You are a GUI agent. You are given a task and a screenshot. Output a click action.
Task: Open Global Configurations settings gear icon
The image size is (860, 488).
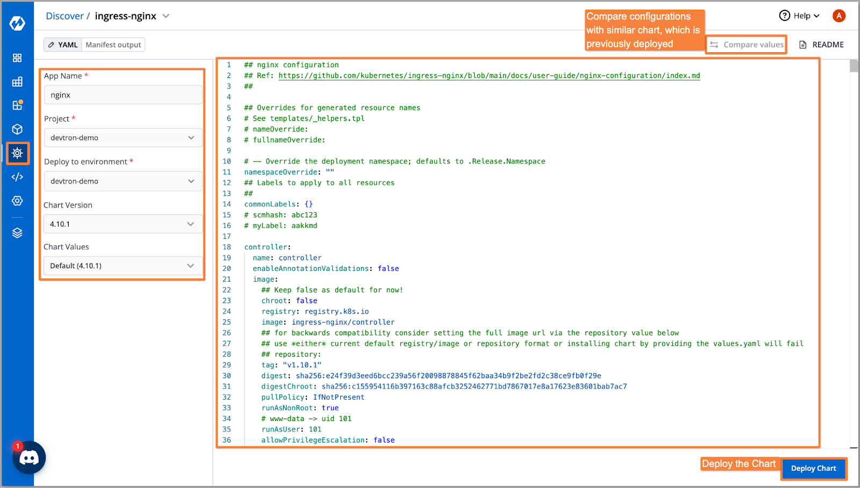[17, 200]
